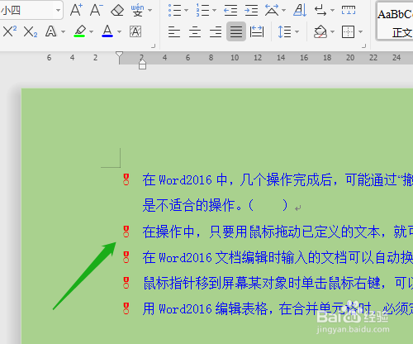Open the phonetic guide (wén) tool
The image size is (413, 344).
click(137, 10)
